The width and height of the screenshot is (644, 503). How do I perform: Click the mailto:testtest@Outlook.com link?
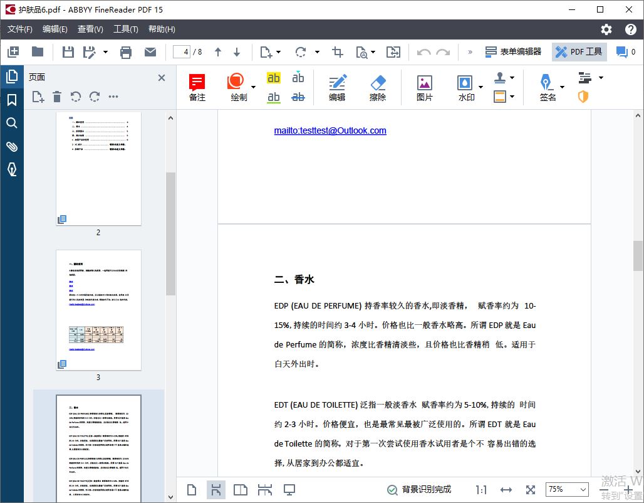(x=330, y=131)
